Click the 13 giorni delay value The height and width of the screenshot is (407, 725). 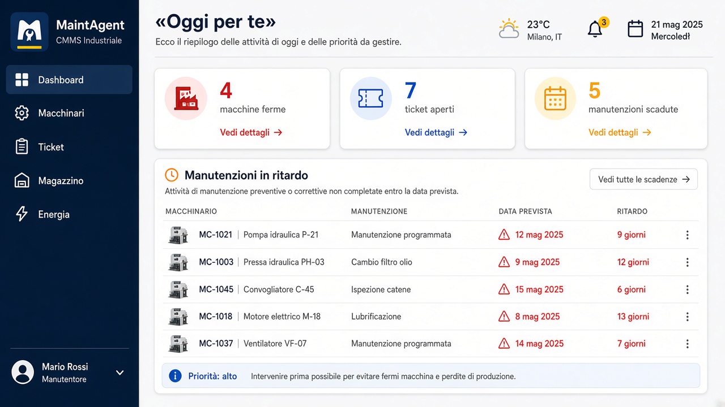click(633, 317)
